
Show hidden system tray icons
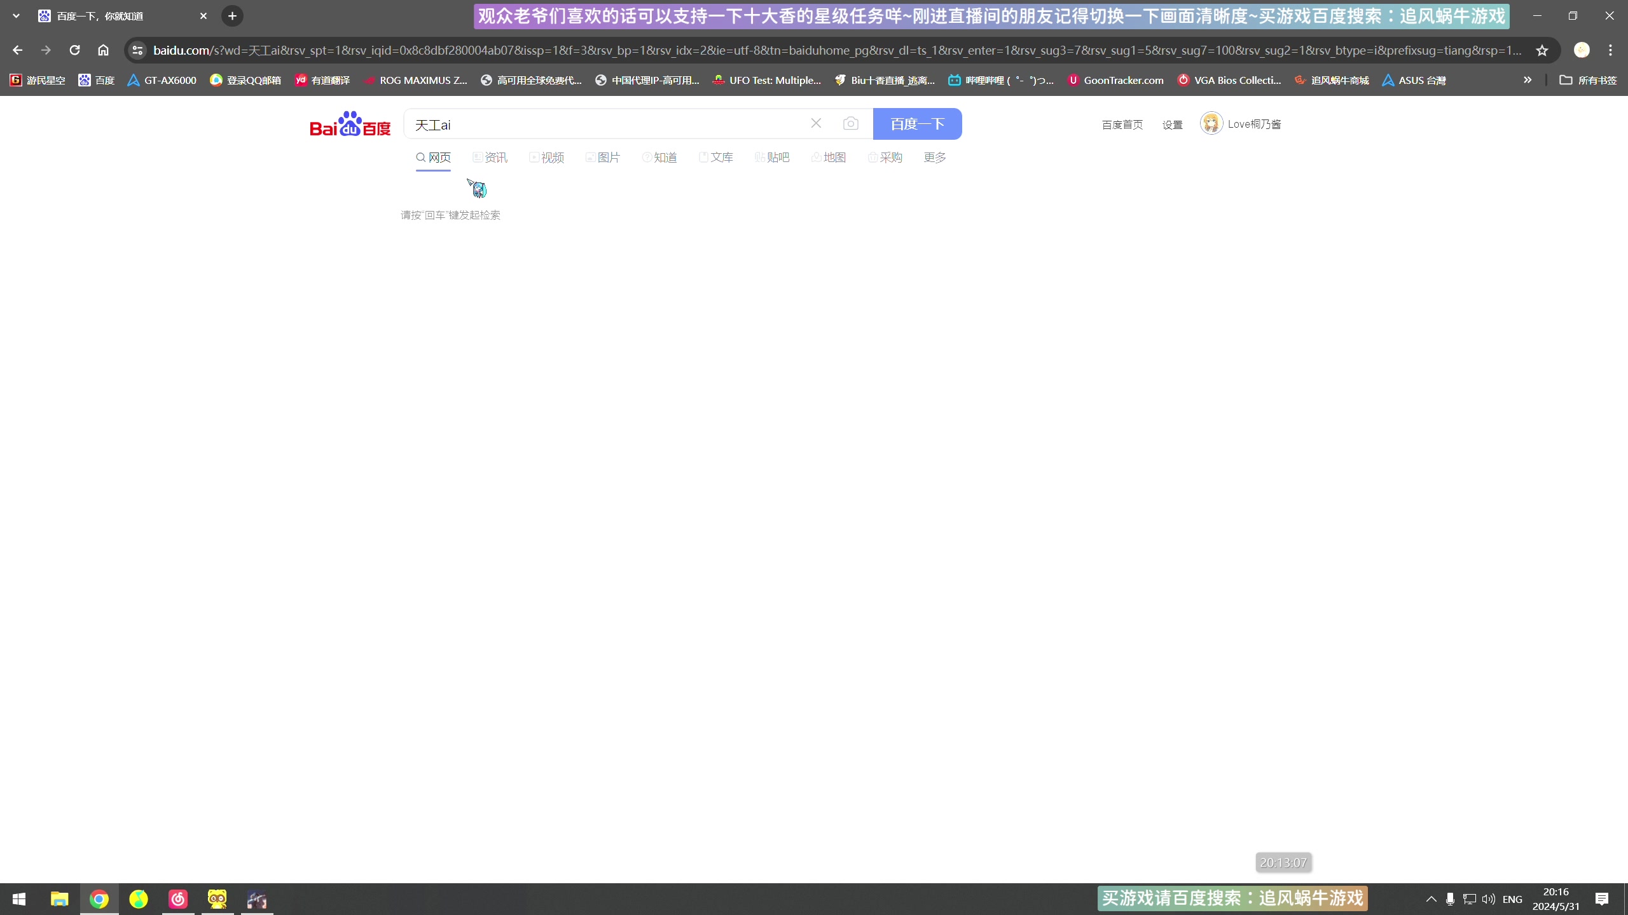click(1431, 899)
